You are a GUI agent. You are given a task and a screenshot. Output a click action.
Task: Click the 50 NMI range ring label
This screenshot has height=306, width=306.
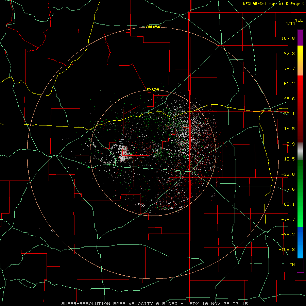[153, 90]
